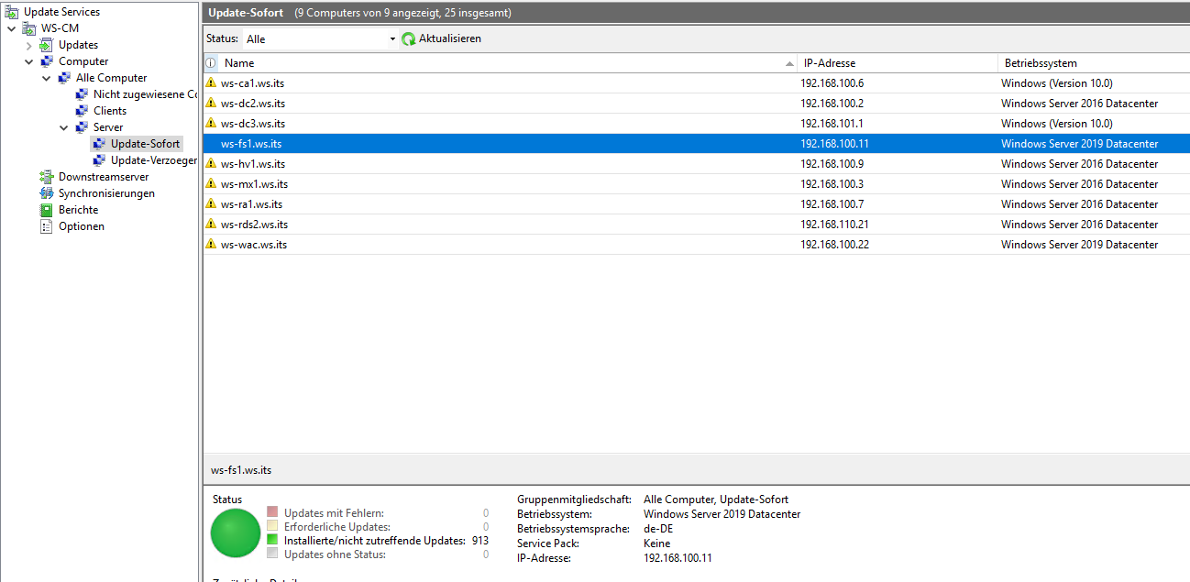Click the green Installierte Updates swatch
The height and width of the screenshot is (582, 1190).
[x=272, y=540]
